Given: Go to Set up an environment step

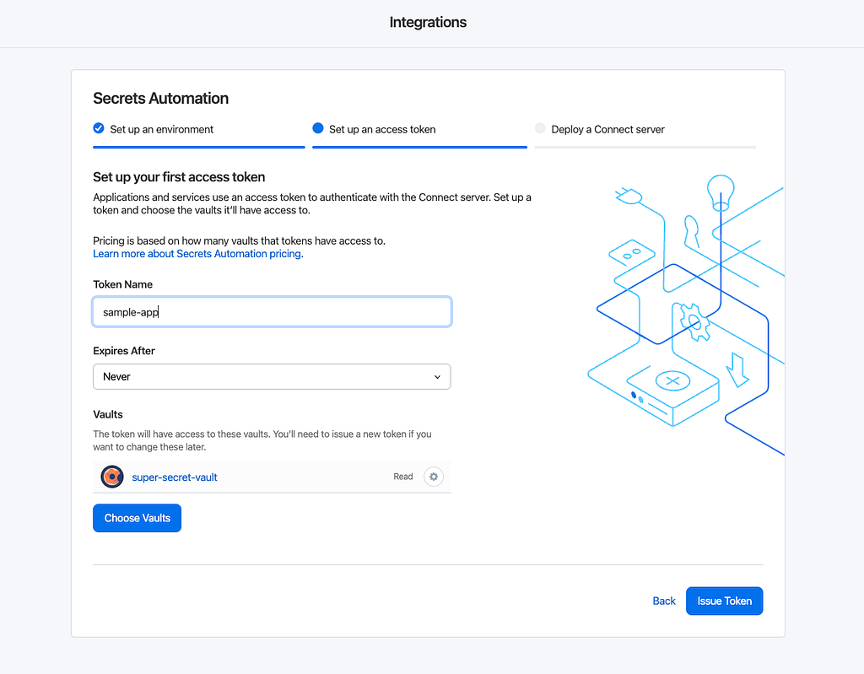Looking at the screenshot, I should [x=162, y=129].
